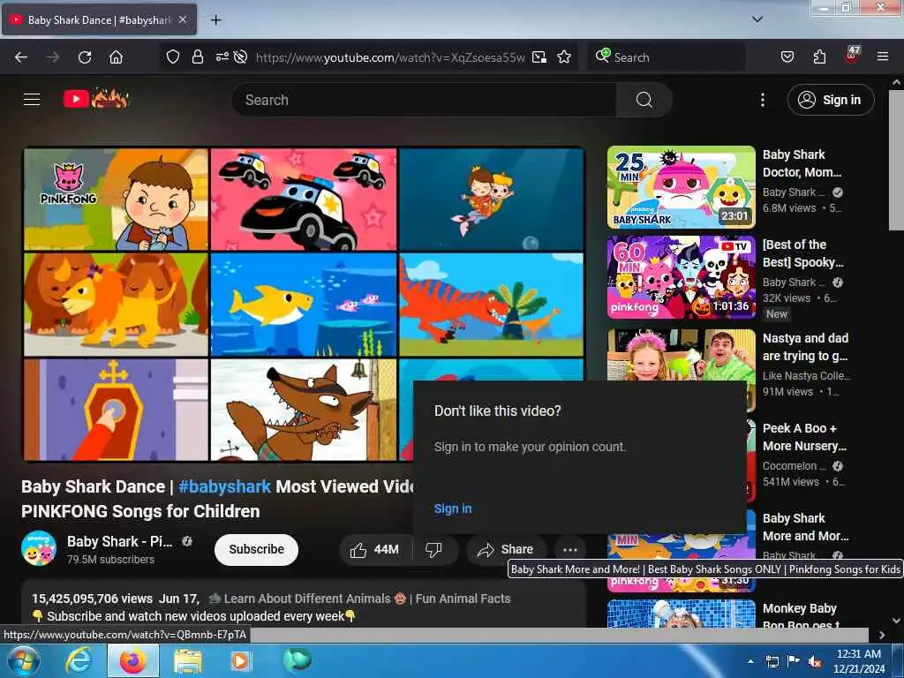This screenshot has height=678, width=904.
Task: Click the thumbs-down dislike button
Action: [x=434, y=549]
